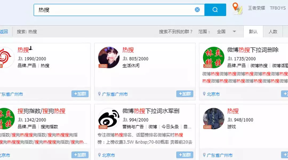Select the TFBOYS hot keyword

coord(277,8)
